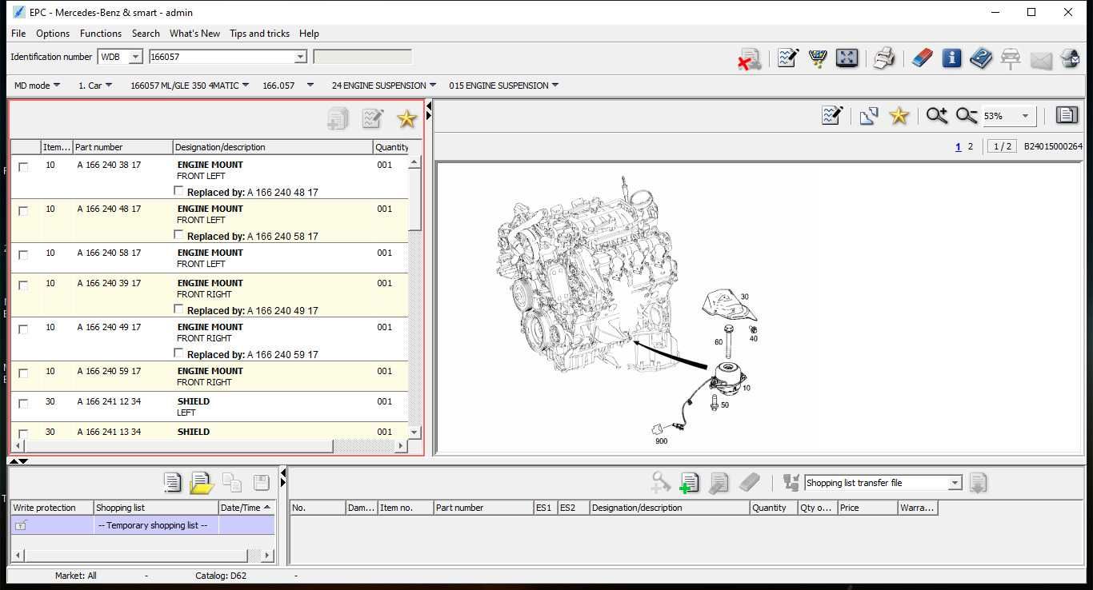Tick the checkbox for part A 166 240 39 17

(x=23, y=285)
